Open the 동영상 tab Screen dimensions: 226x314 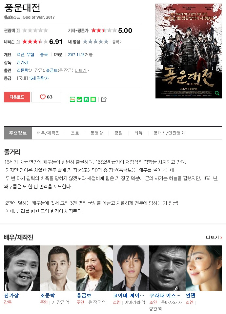click(x=97, y=133)
